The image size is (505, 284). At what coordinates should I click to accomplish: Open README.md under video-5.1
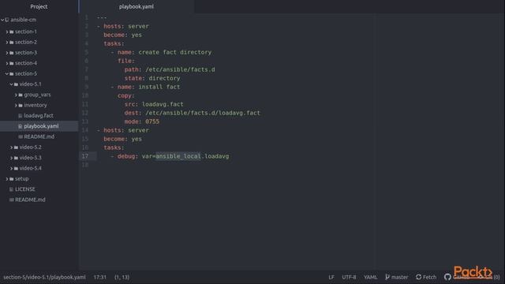pyautogui.click(x=39, y=136)
